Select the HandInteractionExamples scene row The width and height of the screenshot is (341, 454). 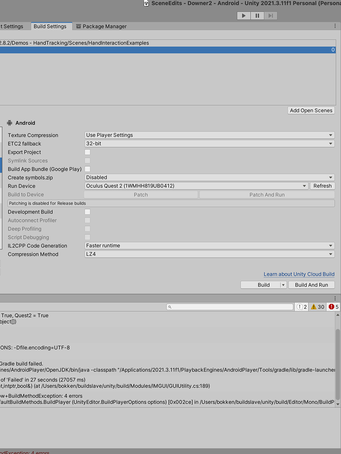pyautogui.click(x=168, y=43)
